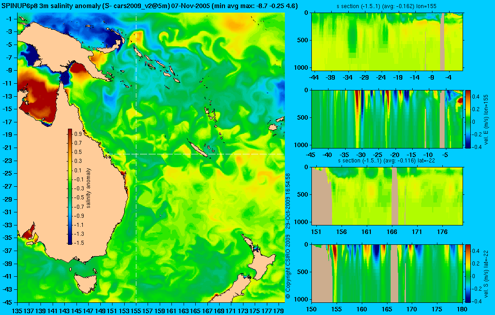Click salinity legend tick '0.9'
The height and width of the screenshot is (315, 495).
[x=78, y=134]
